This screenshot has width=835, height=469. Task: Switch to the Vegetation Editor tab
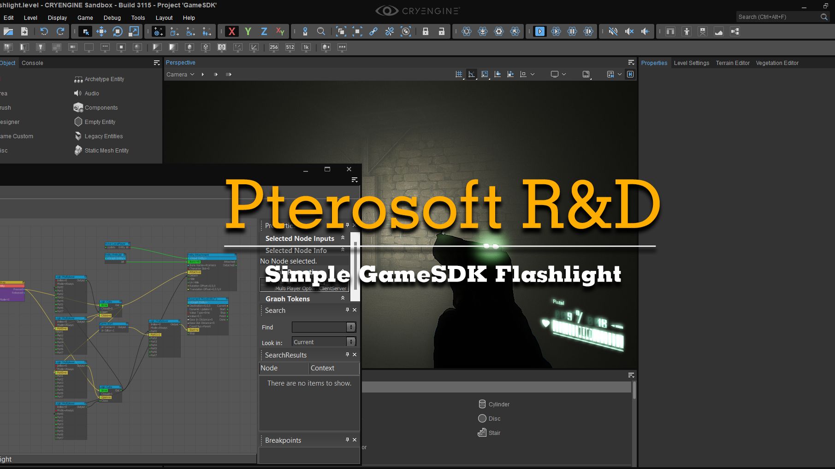tap(777, 63)
